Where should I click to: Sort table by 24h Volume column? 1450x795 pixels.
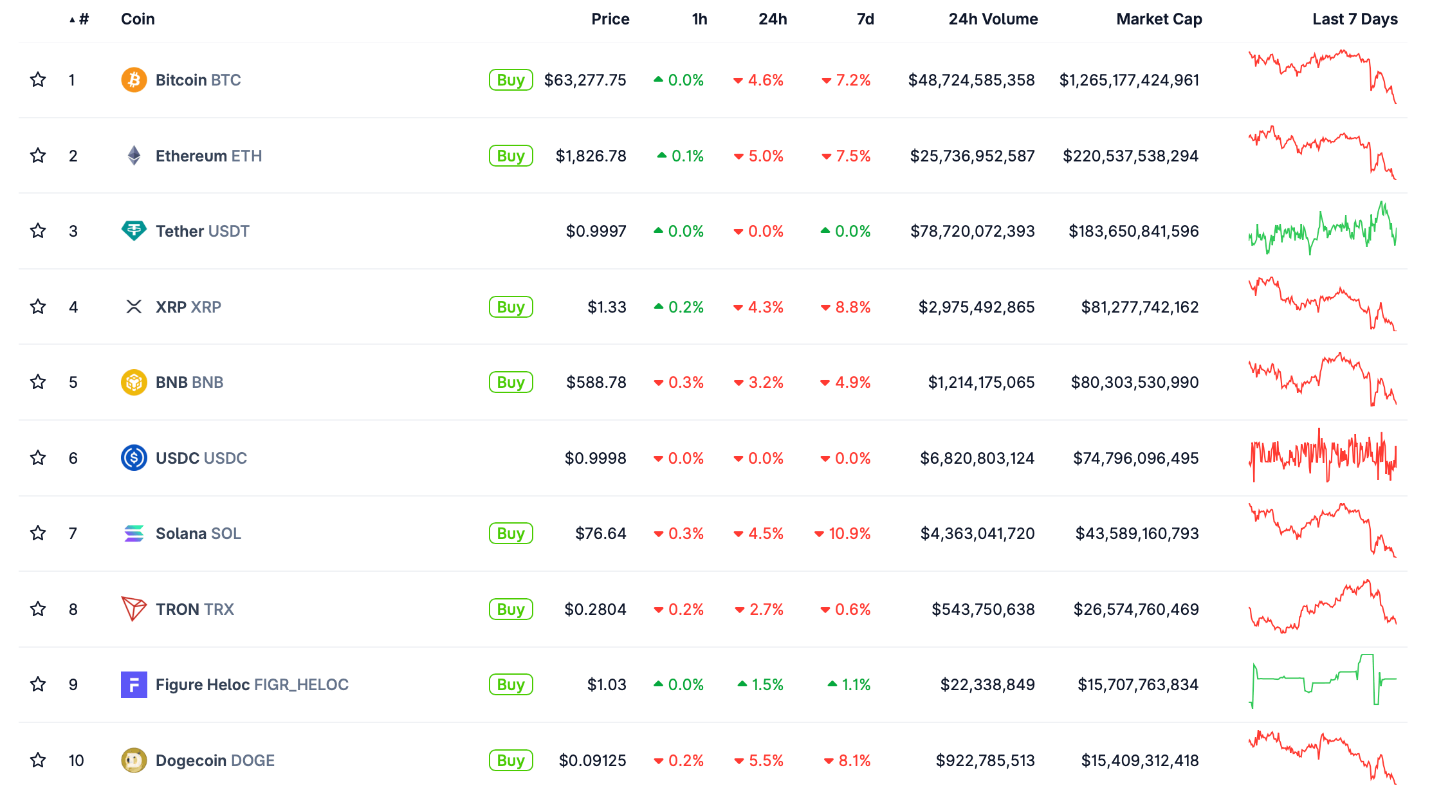point(993,19)
